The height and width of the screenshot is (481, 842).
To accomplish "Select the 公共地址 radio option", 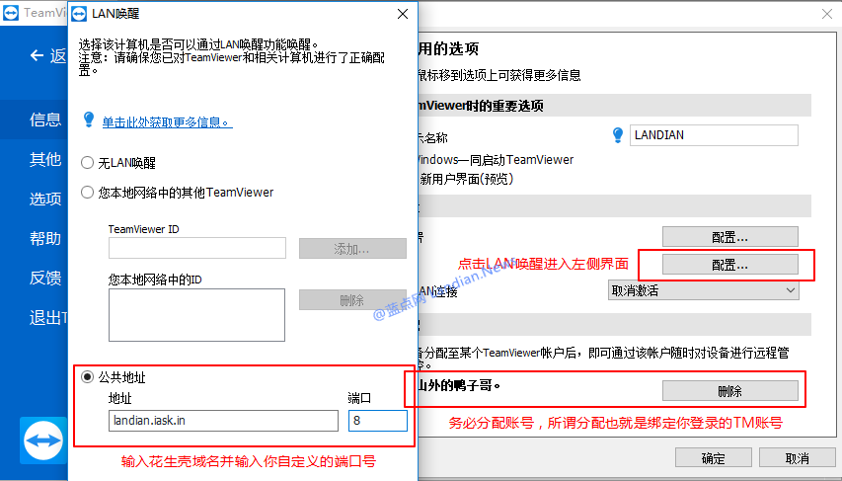I will pos(88,377).
